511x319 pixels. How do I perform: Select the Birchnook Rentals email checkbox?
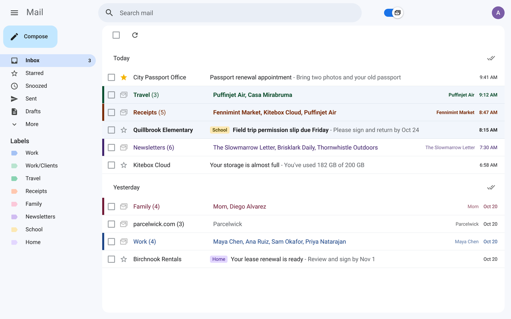pyautogui.click(x=111, y=259)
